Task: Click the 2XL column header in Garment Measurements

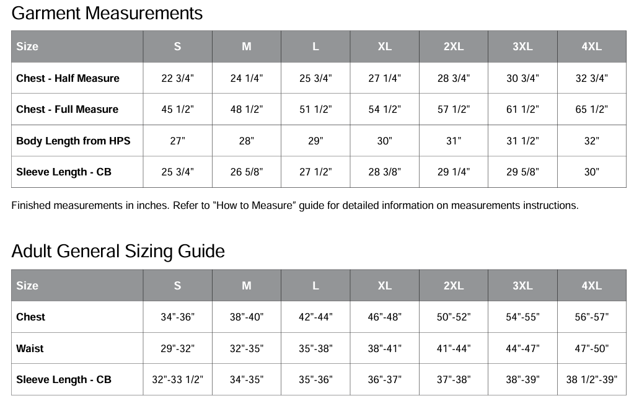Action: [453, 46]
